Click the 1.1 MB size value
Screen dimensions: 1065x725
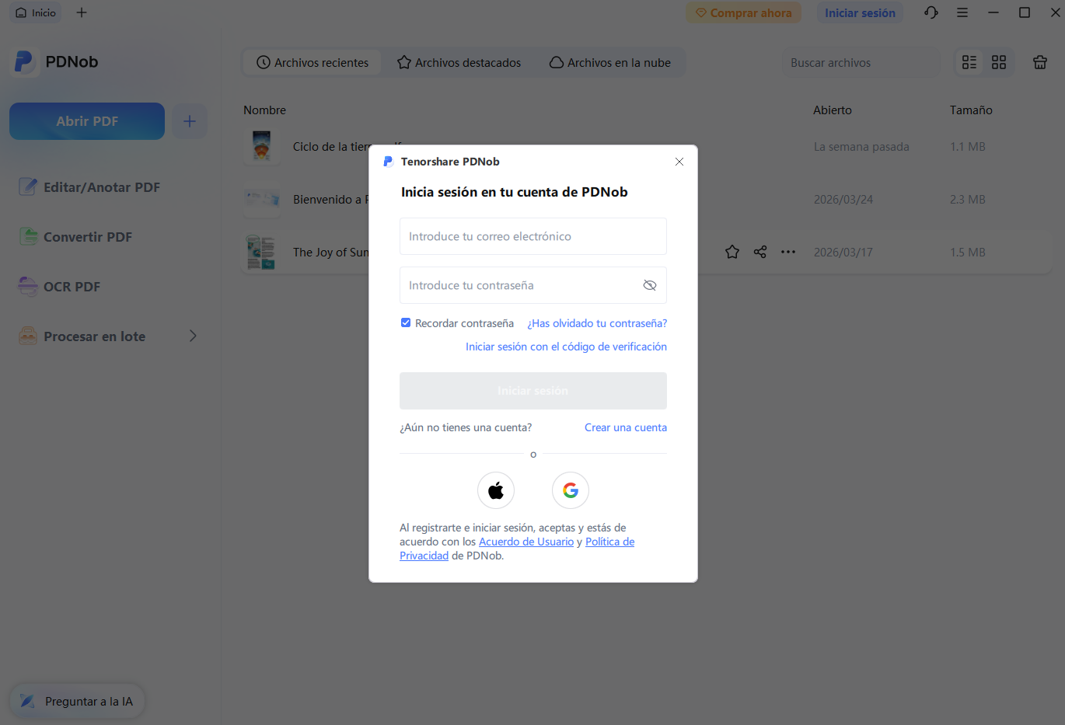point(968,146)
